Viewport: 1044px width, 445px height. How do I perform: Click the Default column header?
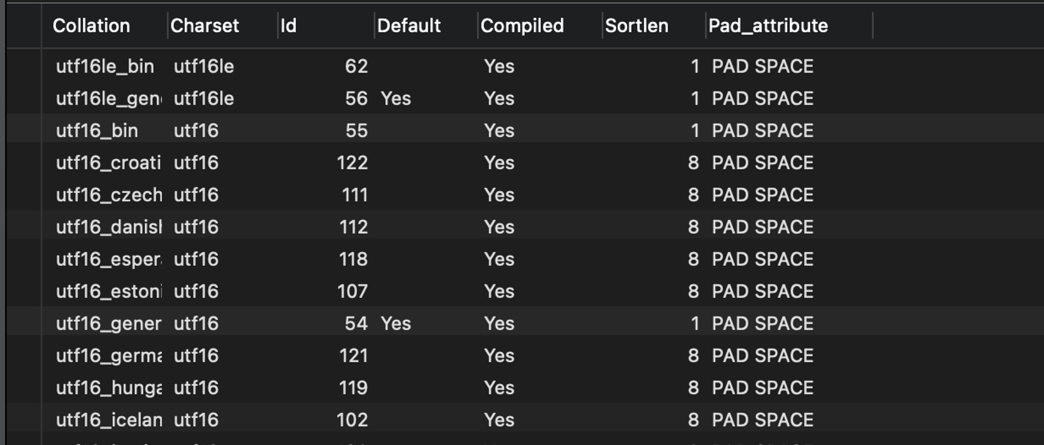click(409, 26)
